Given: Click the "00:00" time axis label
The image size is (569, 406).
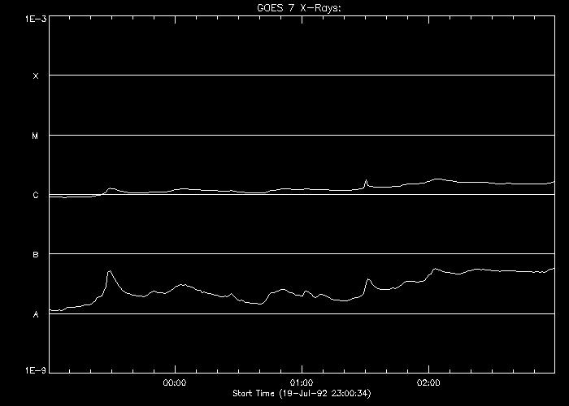Looking at the screenshot, I should pyautogui.click(x=175, y=382).
